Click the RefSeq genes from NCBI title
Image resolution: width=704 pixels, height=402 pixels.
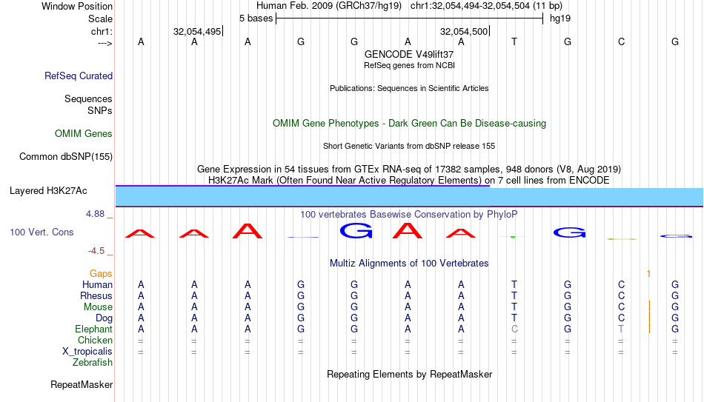pyautogui.click(x=409, y=65)
